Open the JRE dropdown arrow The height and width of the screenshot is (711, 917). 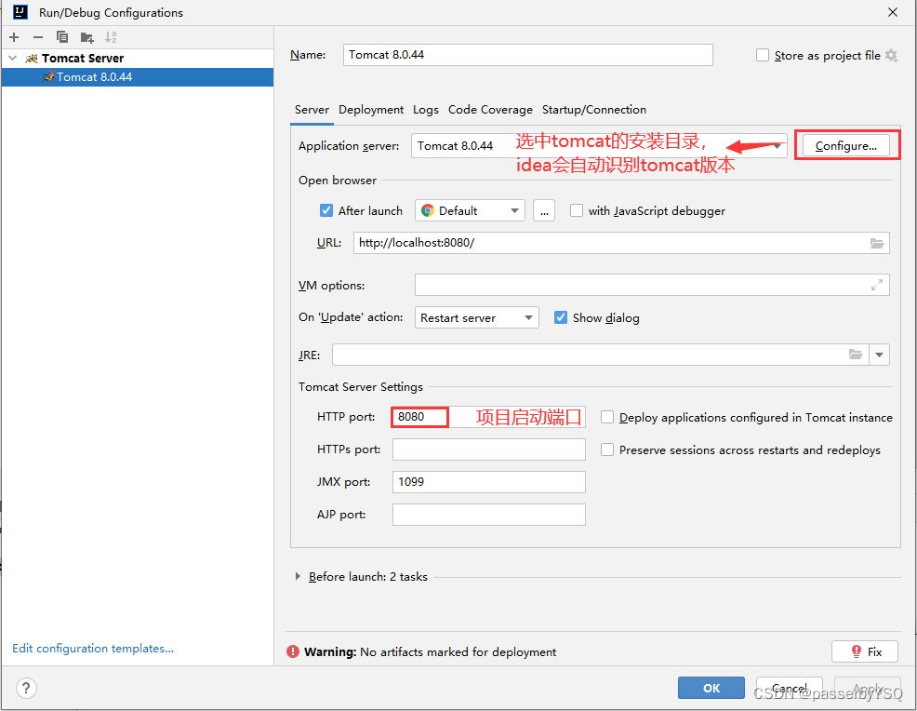click(880, 355)
